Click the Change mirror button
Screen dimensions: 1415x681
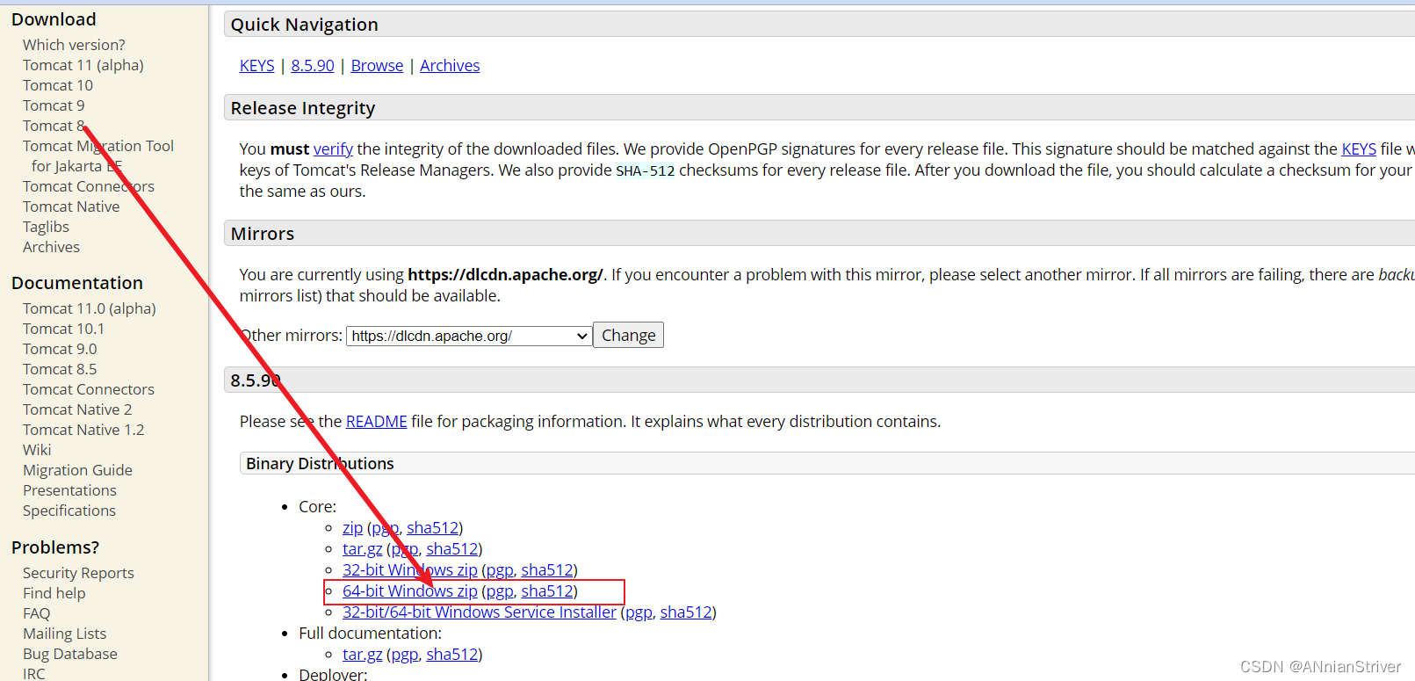629,336
